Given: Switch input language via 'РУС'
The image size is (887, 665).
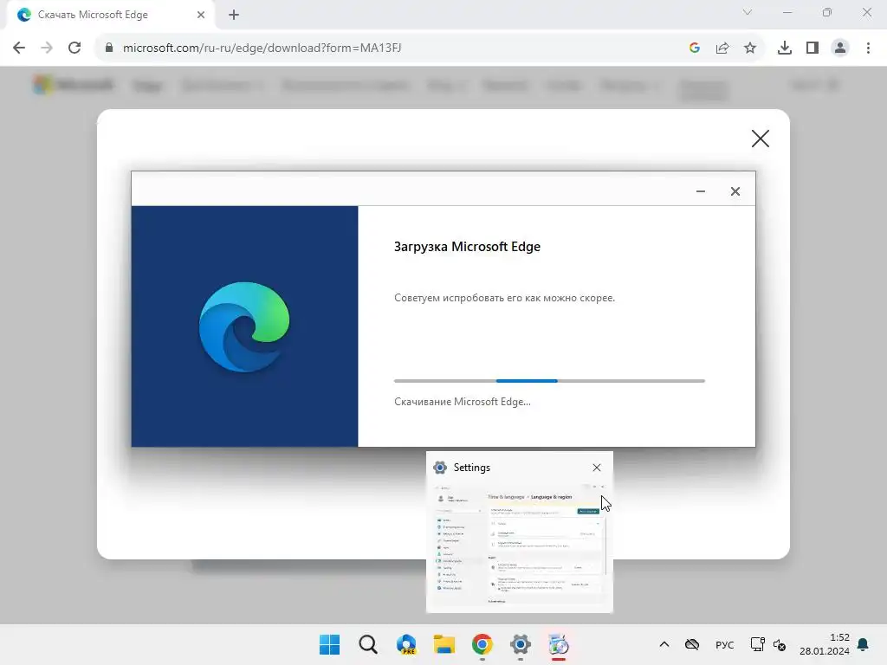Looking at the screenshot, I should click(x=724, y=644).
